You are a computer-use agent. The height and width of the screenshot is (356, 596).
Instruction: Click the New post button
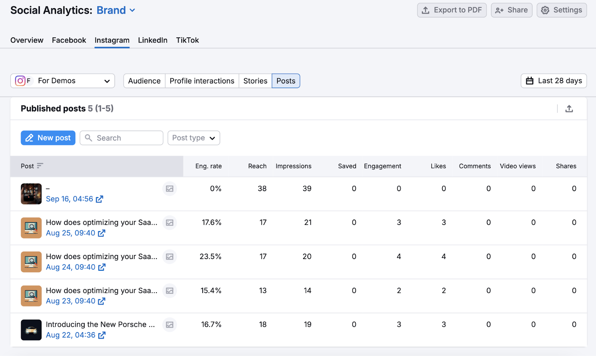point(48,138)
